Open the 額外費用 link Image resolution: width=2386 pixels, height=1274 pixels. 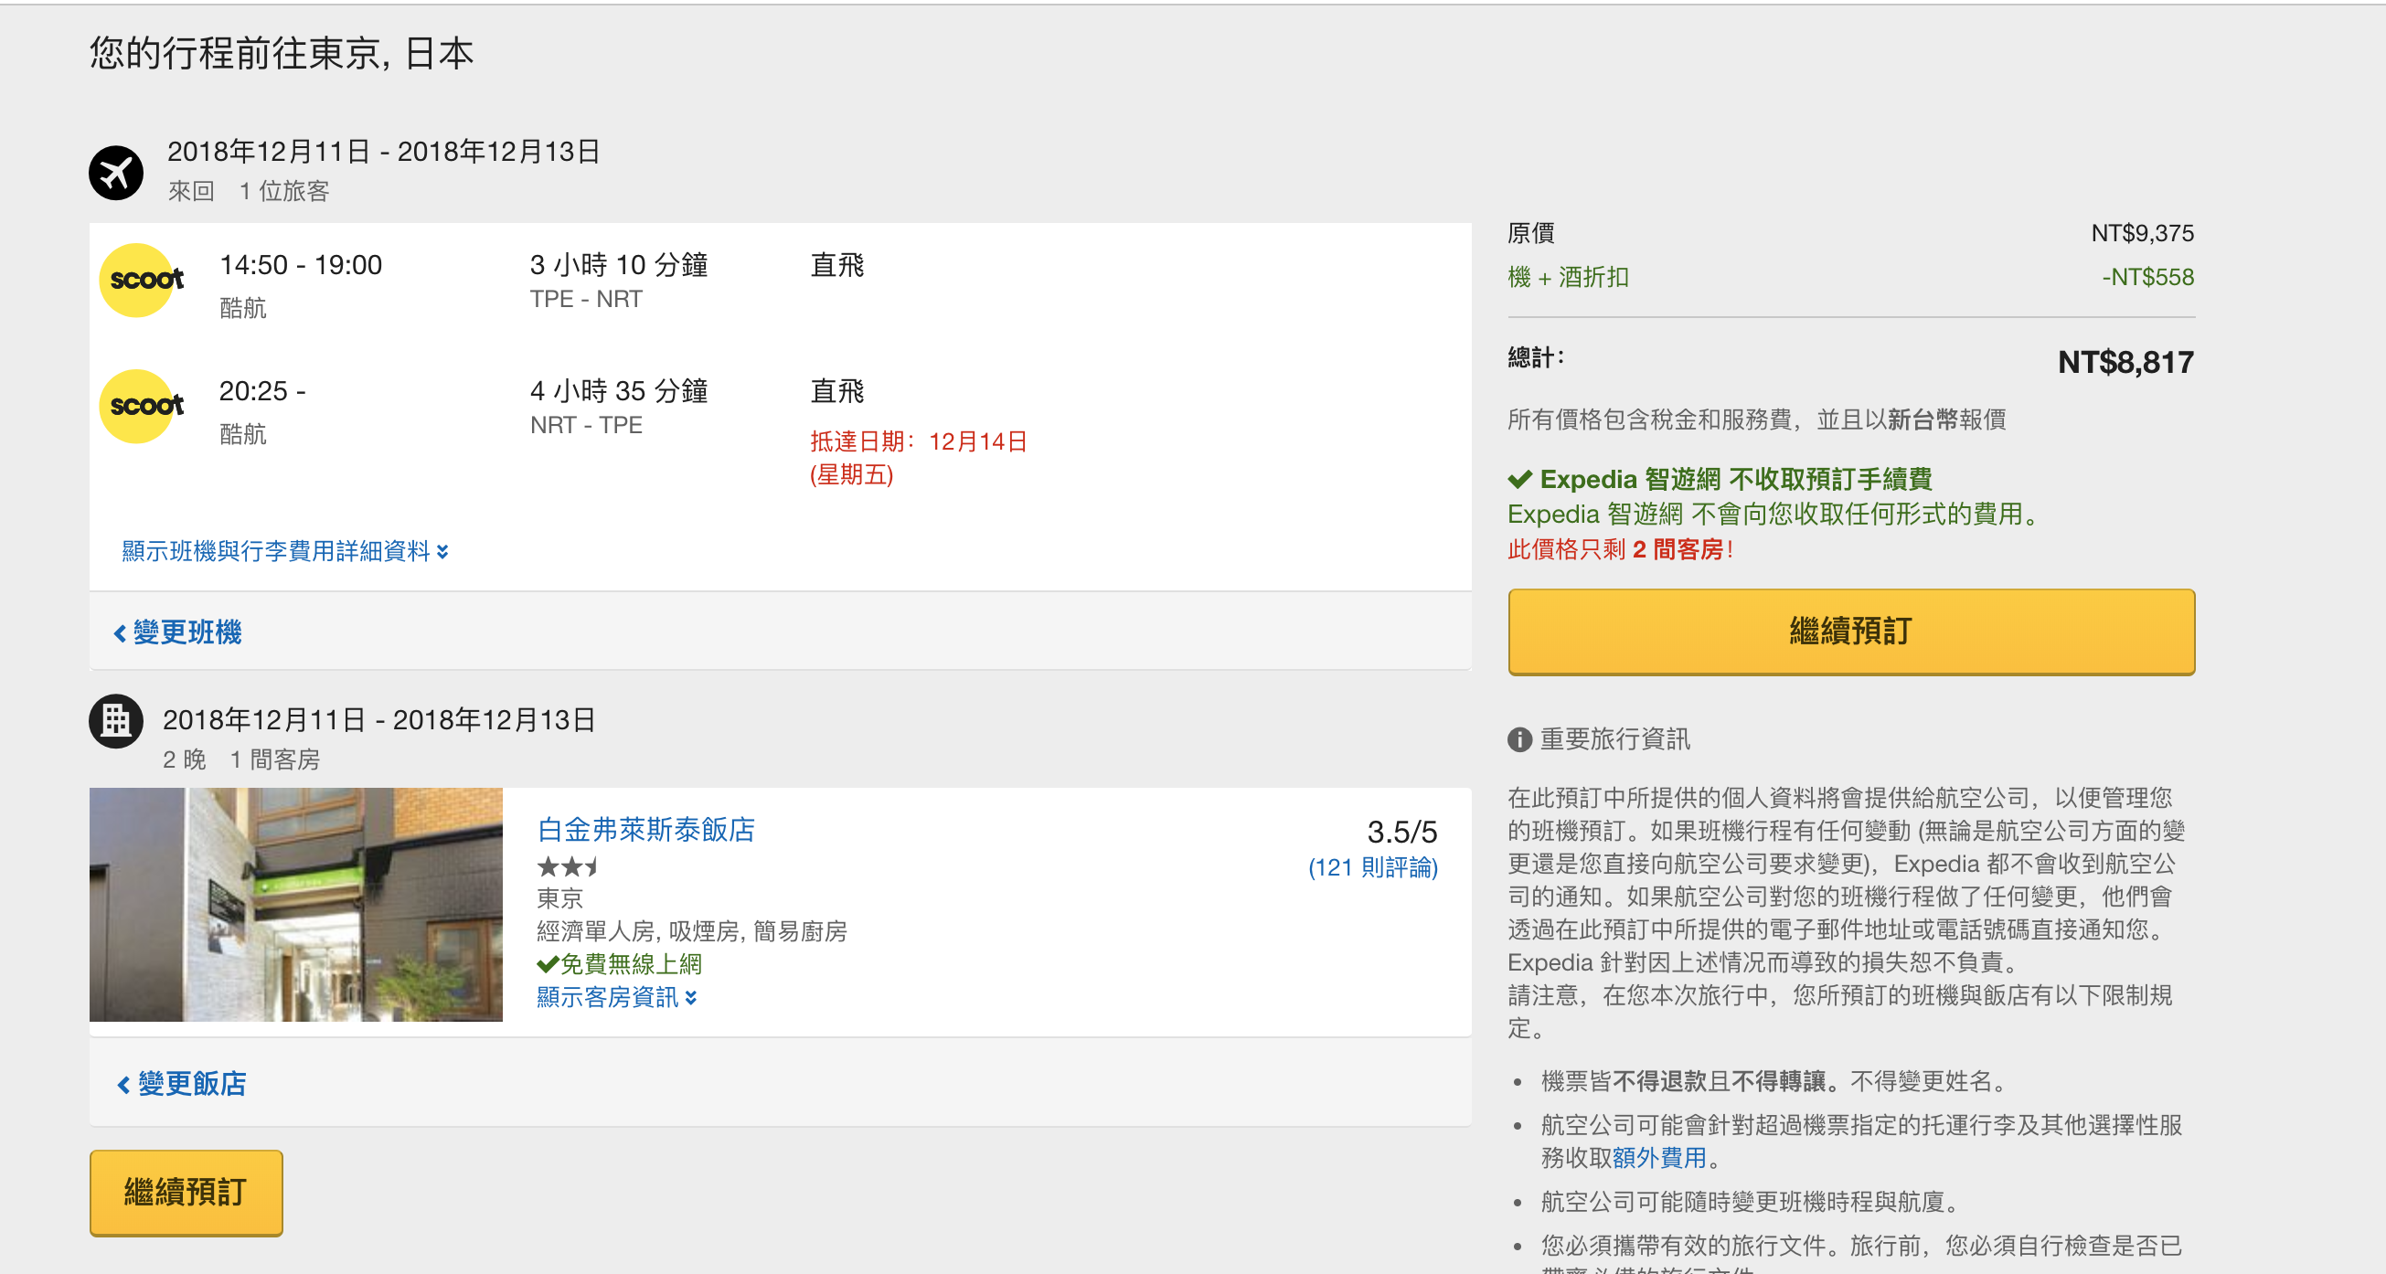pos(1659,1157)
